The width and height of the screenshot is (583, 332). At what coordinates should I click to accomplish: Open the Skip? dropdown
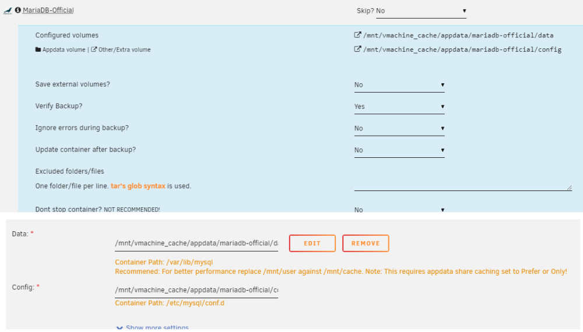(421, 11)
